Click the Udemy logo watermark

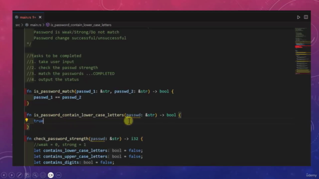pyautogui.click(x=311, y=175)
